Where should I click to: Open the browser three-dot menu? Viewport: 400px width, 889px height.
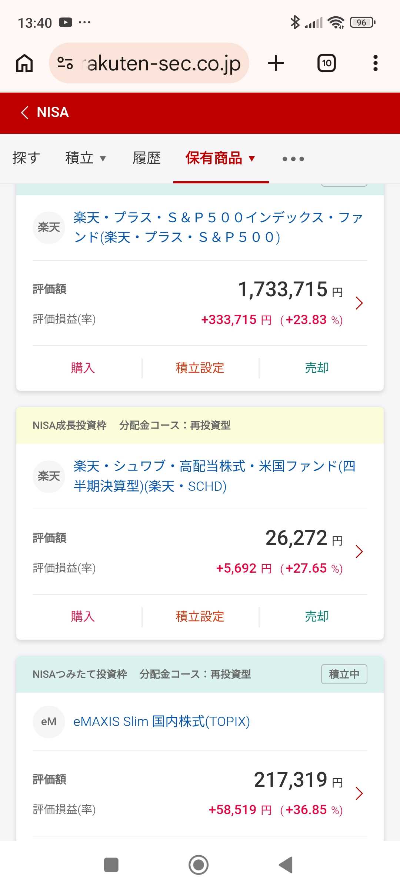(x=375, y=63)
